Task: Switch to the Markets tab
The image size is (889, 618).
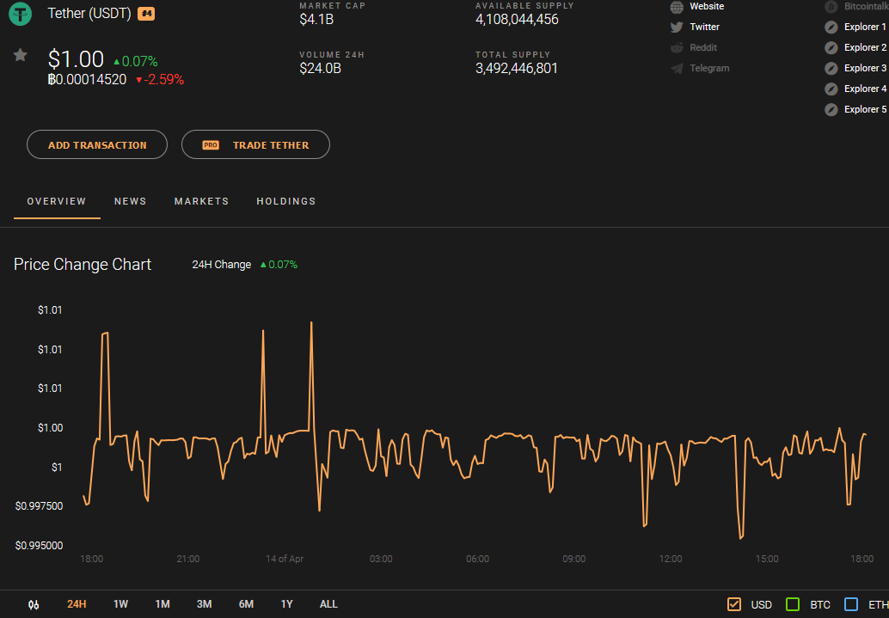Action: [x=202, y=201]
